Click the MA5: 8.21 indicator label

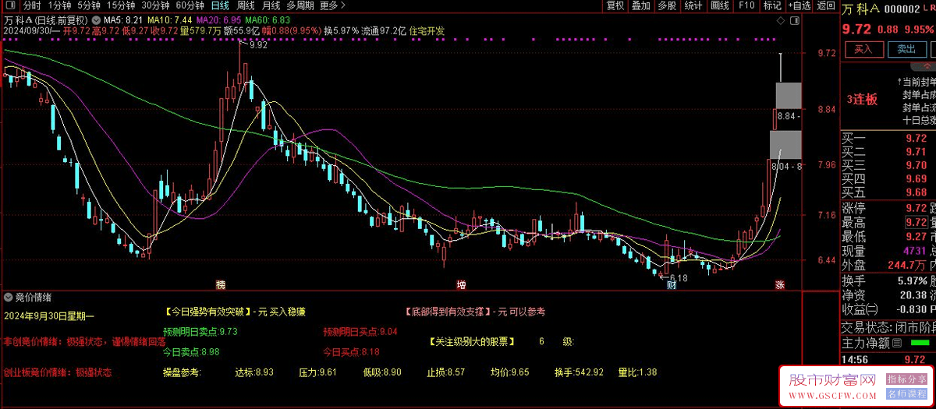[x=123, y=19]
